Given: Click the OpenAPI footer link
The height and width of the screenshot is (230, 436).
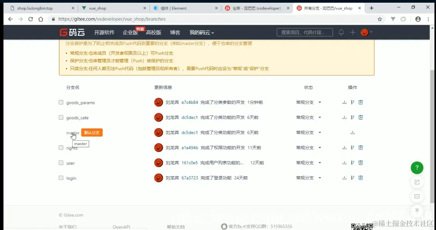Looking at the screenshot, I should click(x=121, y=227).
